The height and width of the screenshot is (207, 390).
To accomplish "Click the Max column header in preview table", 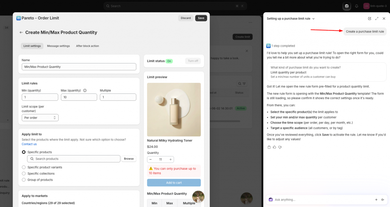I will pyautogui.click(x=169, y=203).
